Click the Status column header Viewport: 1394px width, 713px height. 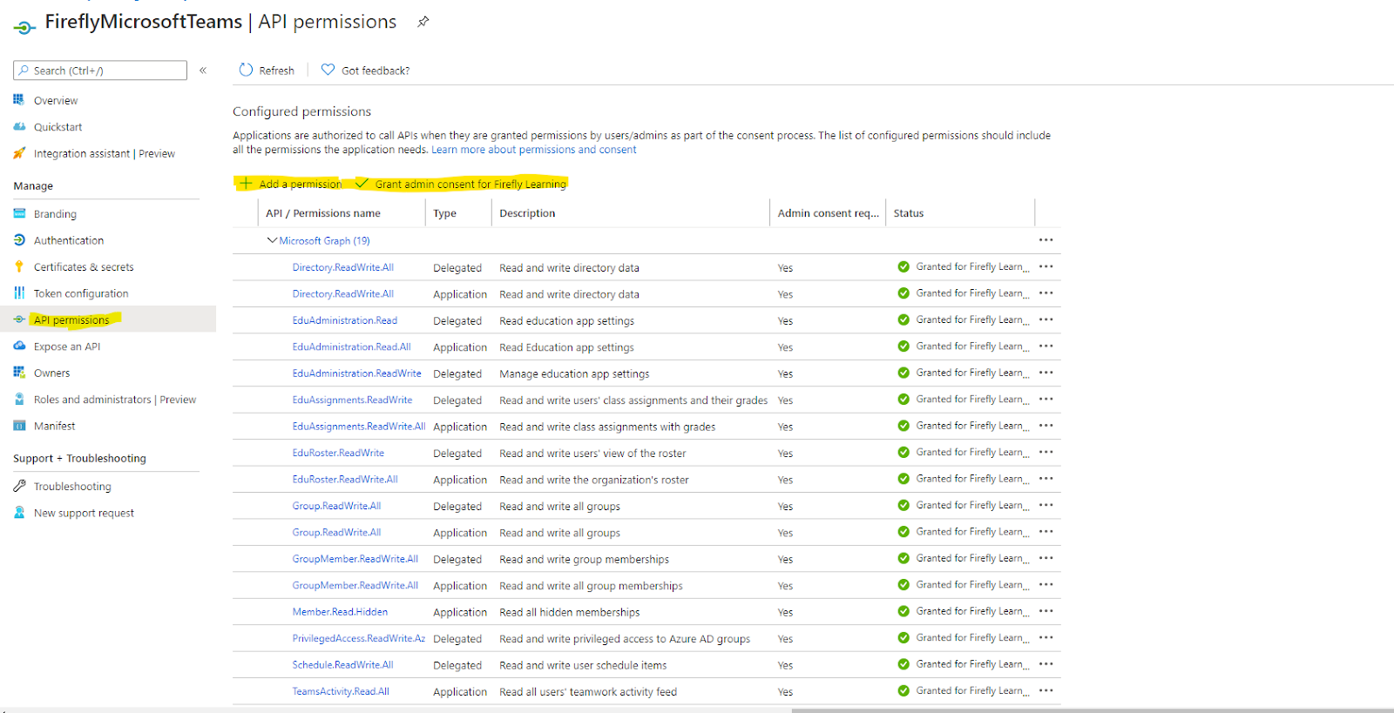pyautogui.click(x=909, y=213)
